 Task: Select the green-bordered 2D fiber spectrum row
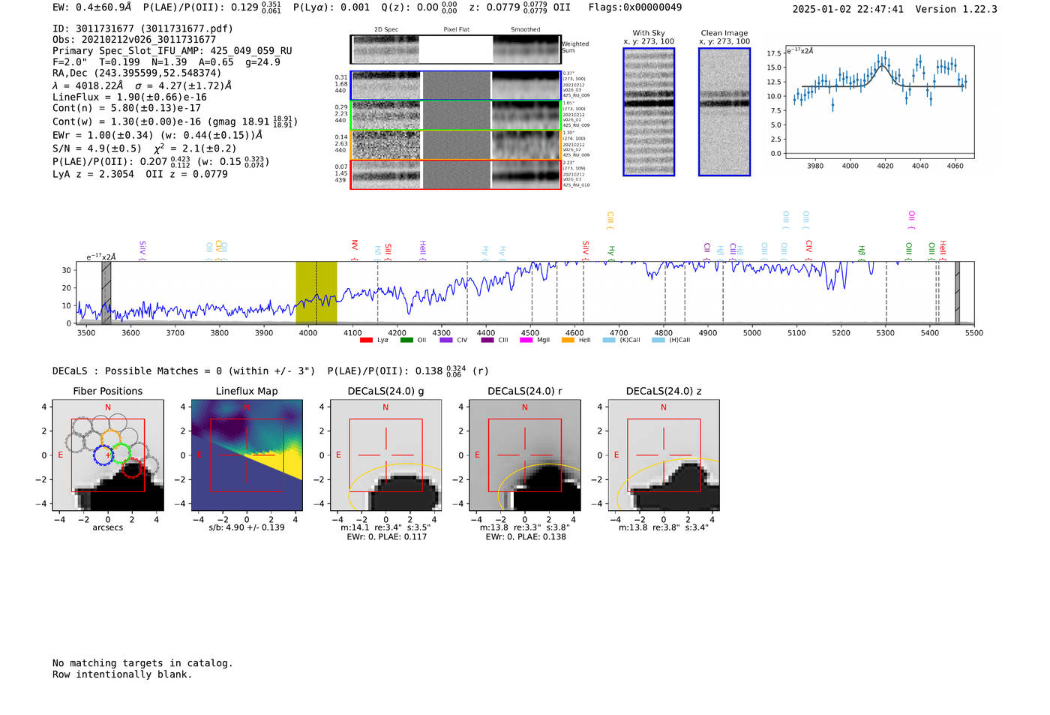click(456, 116)
